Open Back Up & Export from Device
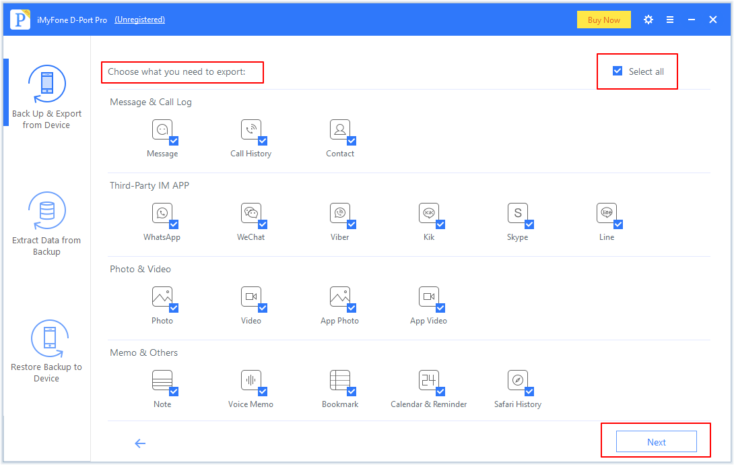The image size is (734, 465). tap(46, 98)
